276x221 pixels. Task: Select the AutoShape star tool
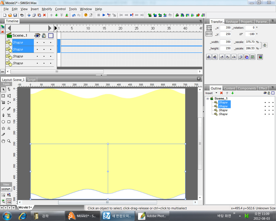(3, 128)
